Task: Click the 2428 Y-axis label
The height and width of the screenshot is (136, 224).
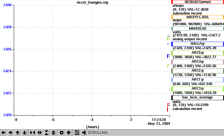Action: tap(7, 27)
